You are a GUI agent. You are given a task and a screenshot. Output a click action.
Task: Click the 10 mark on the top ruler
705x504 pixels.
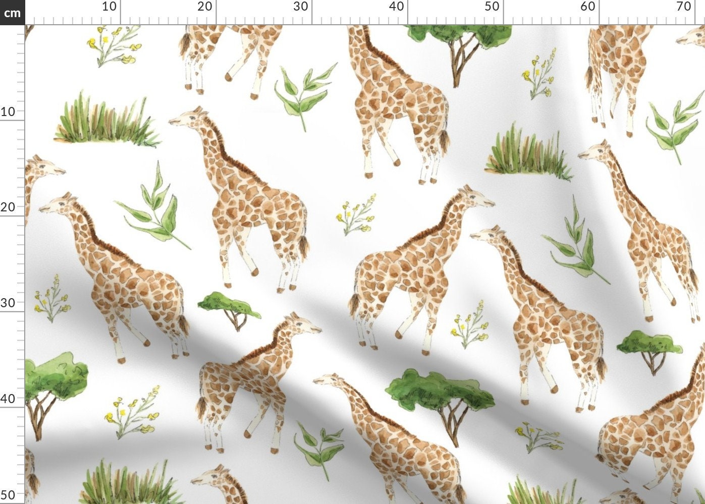click(x=109, y=7)
